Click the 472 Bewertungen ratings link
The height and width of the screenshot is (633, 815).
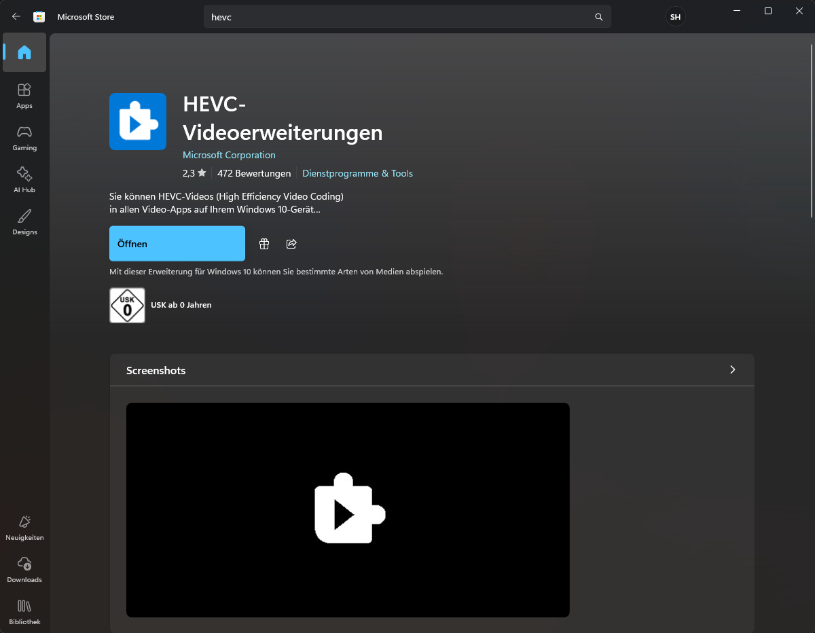coord(254,173)
